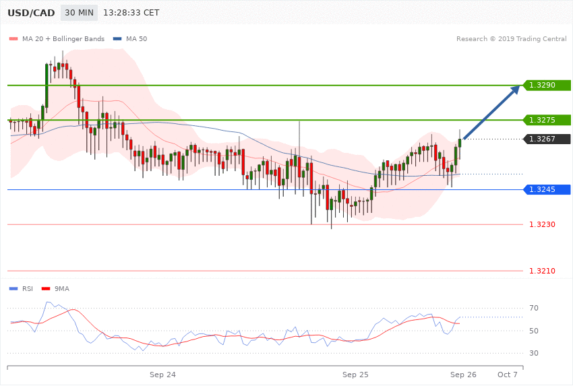Click the 13:28:33 CET timestamp
The width and height of the screenshot is (573, 388).
coord(131,13)
